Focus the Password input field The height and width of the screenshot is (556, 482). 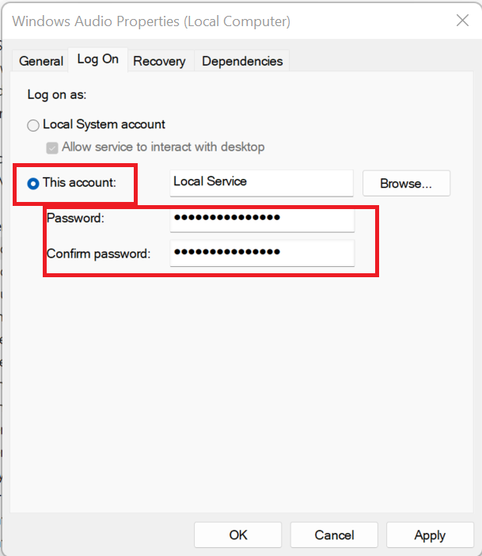[x=261, y=218]
